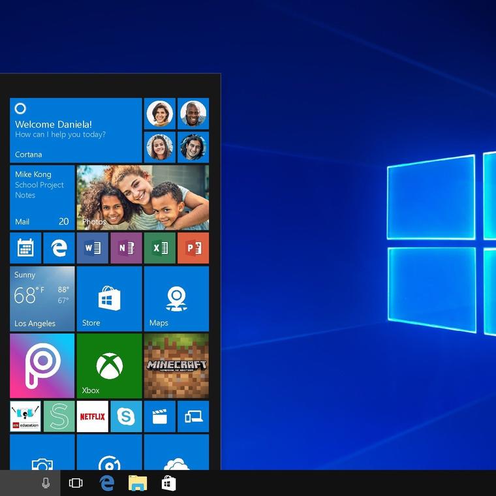The image size is (496, 496).
Task: Launch the Maps tile
Action: pyautogui.click(x=176, y=298)
